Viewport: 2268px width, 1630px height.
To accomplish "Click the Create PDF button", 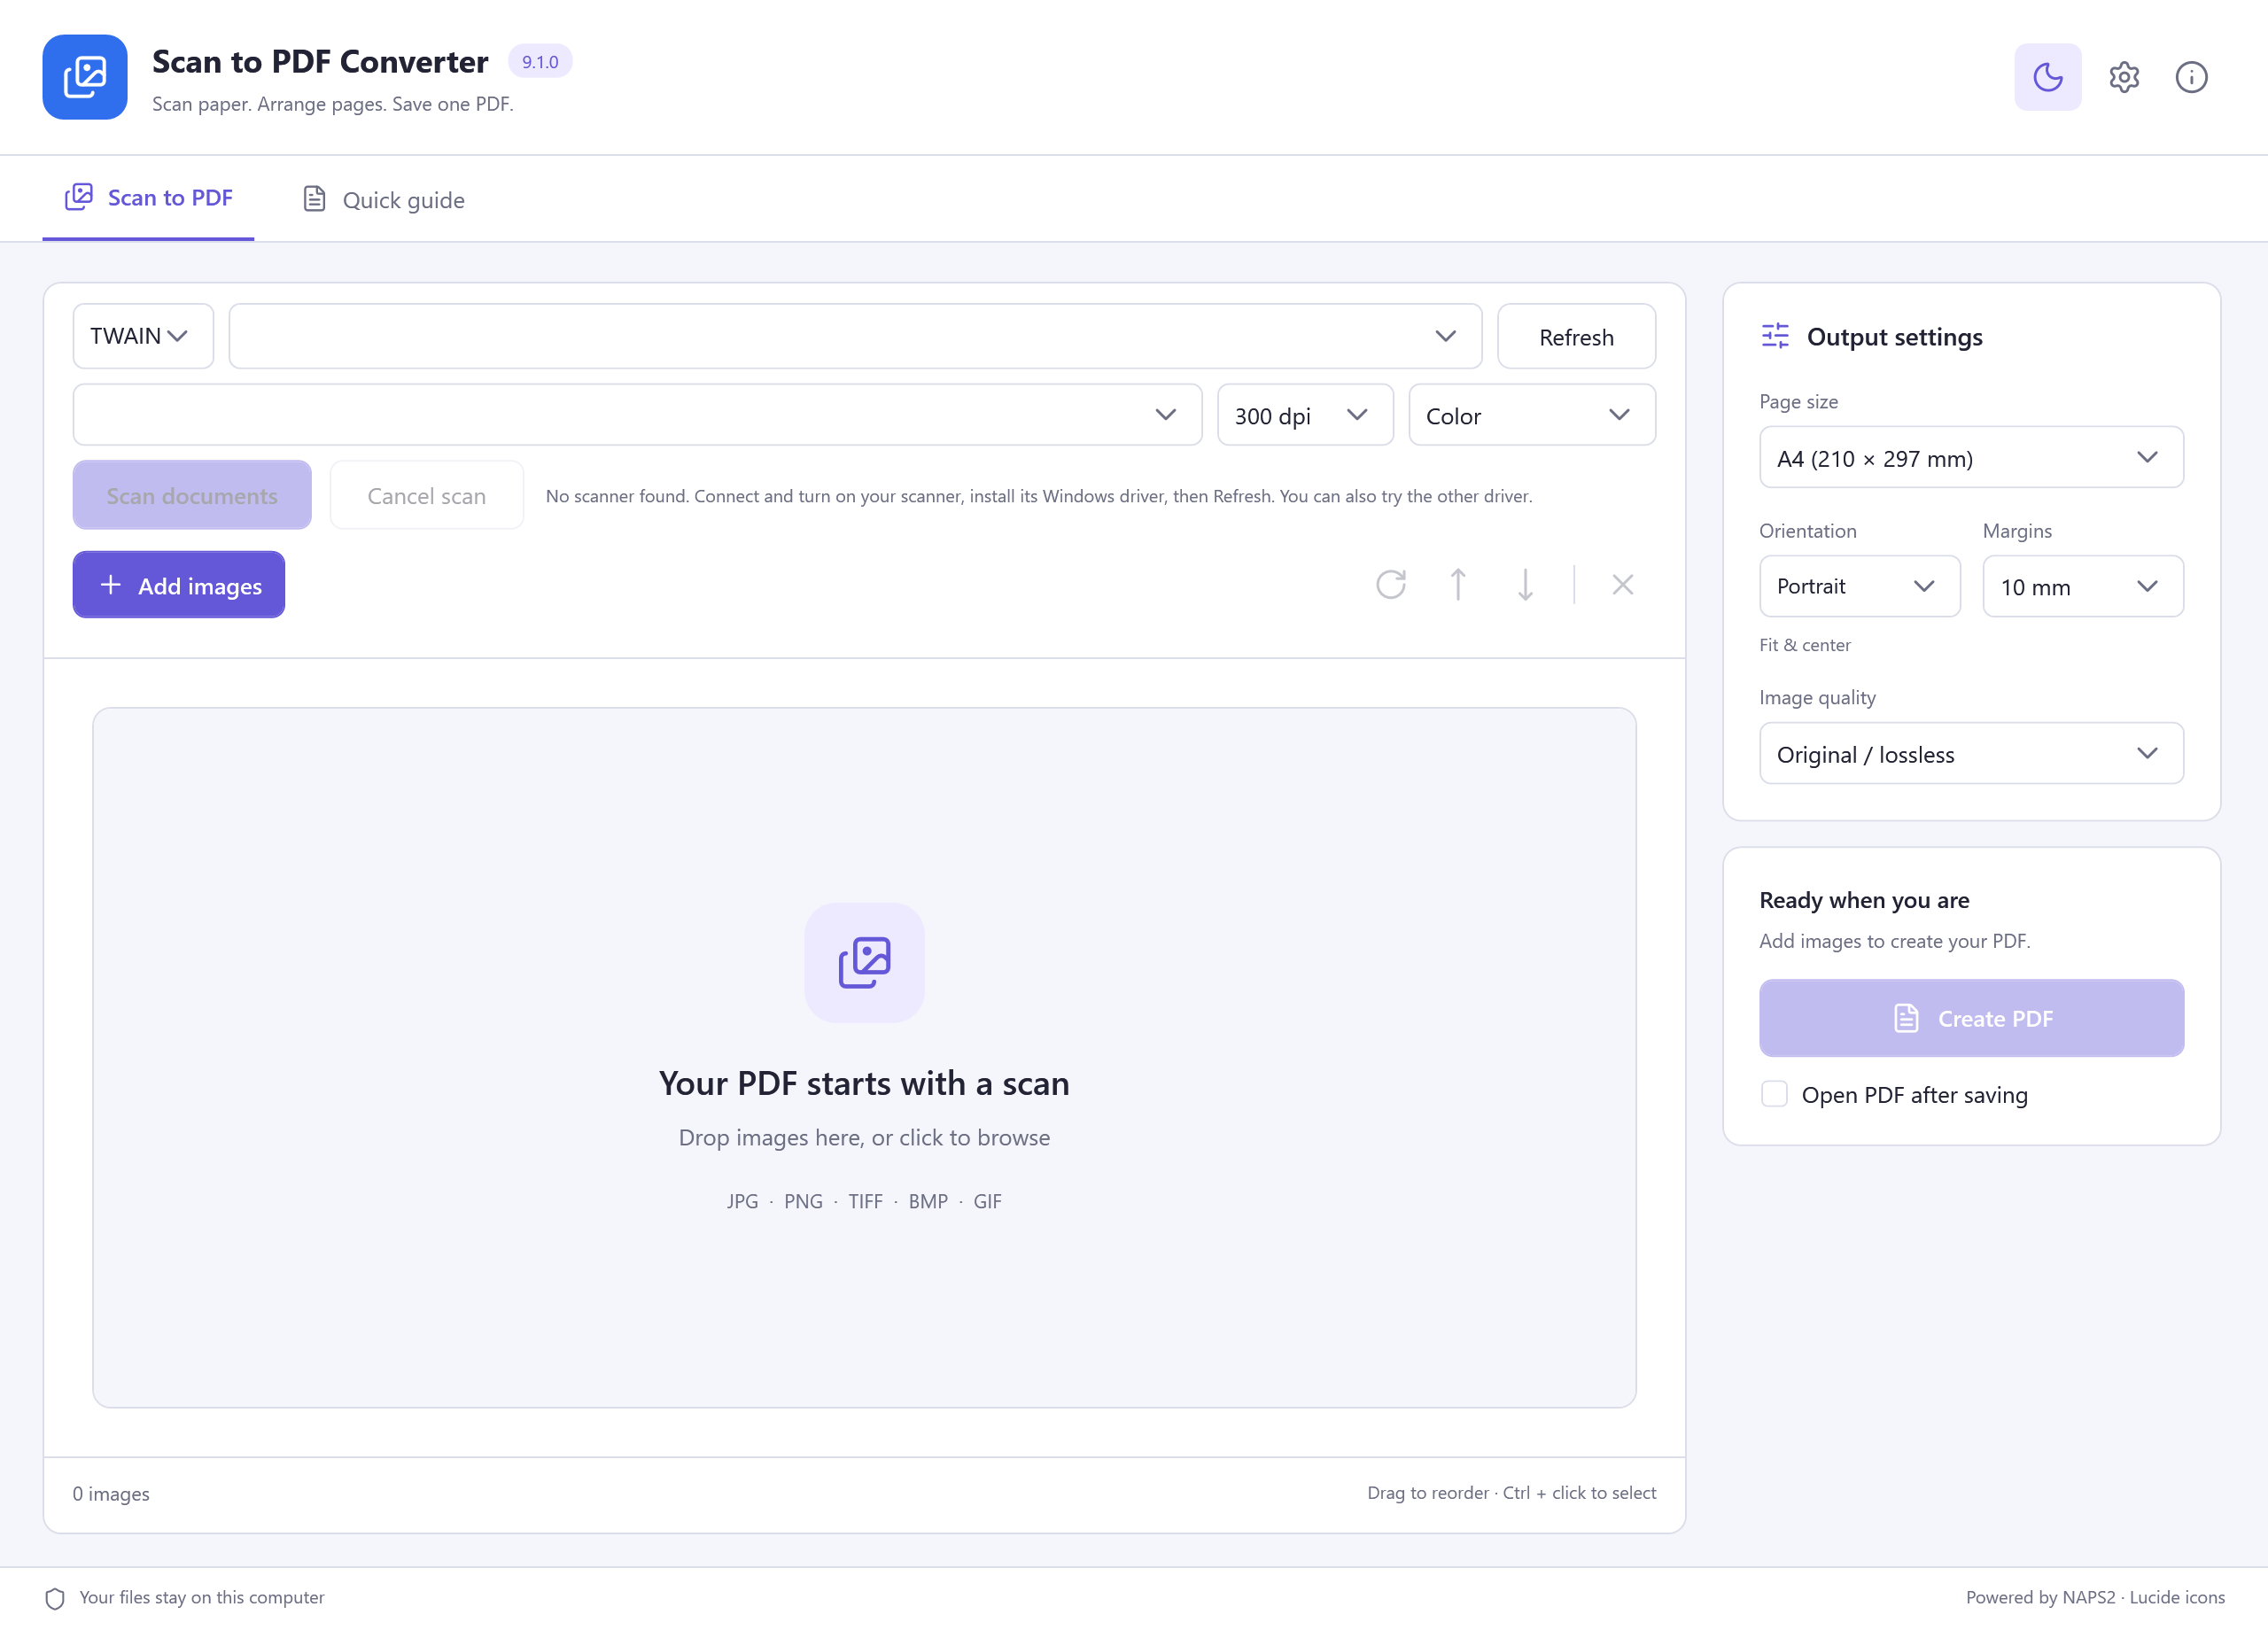I will tap(1971, 1018).
